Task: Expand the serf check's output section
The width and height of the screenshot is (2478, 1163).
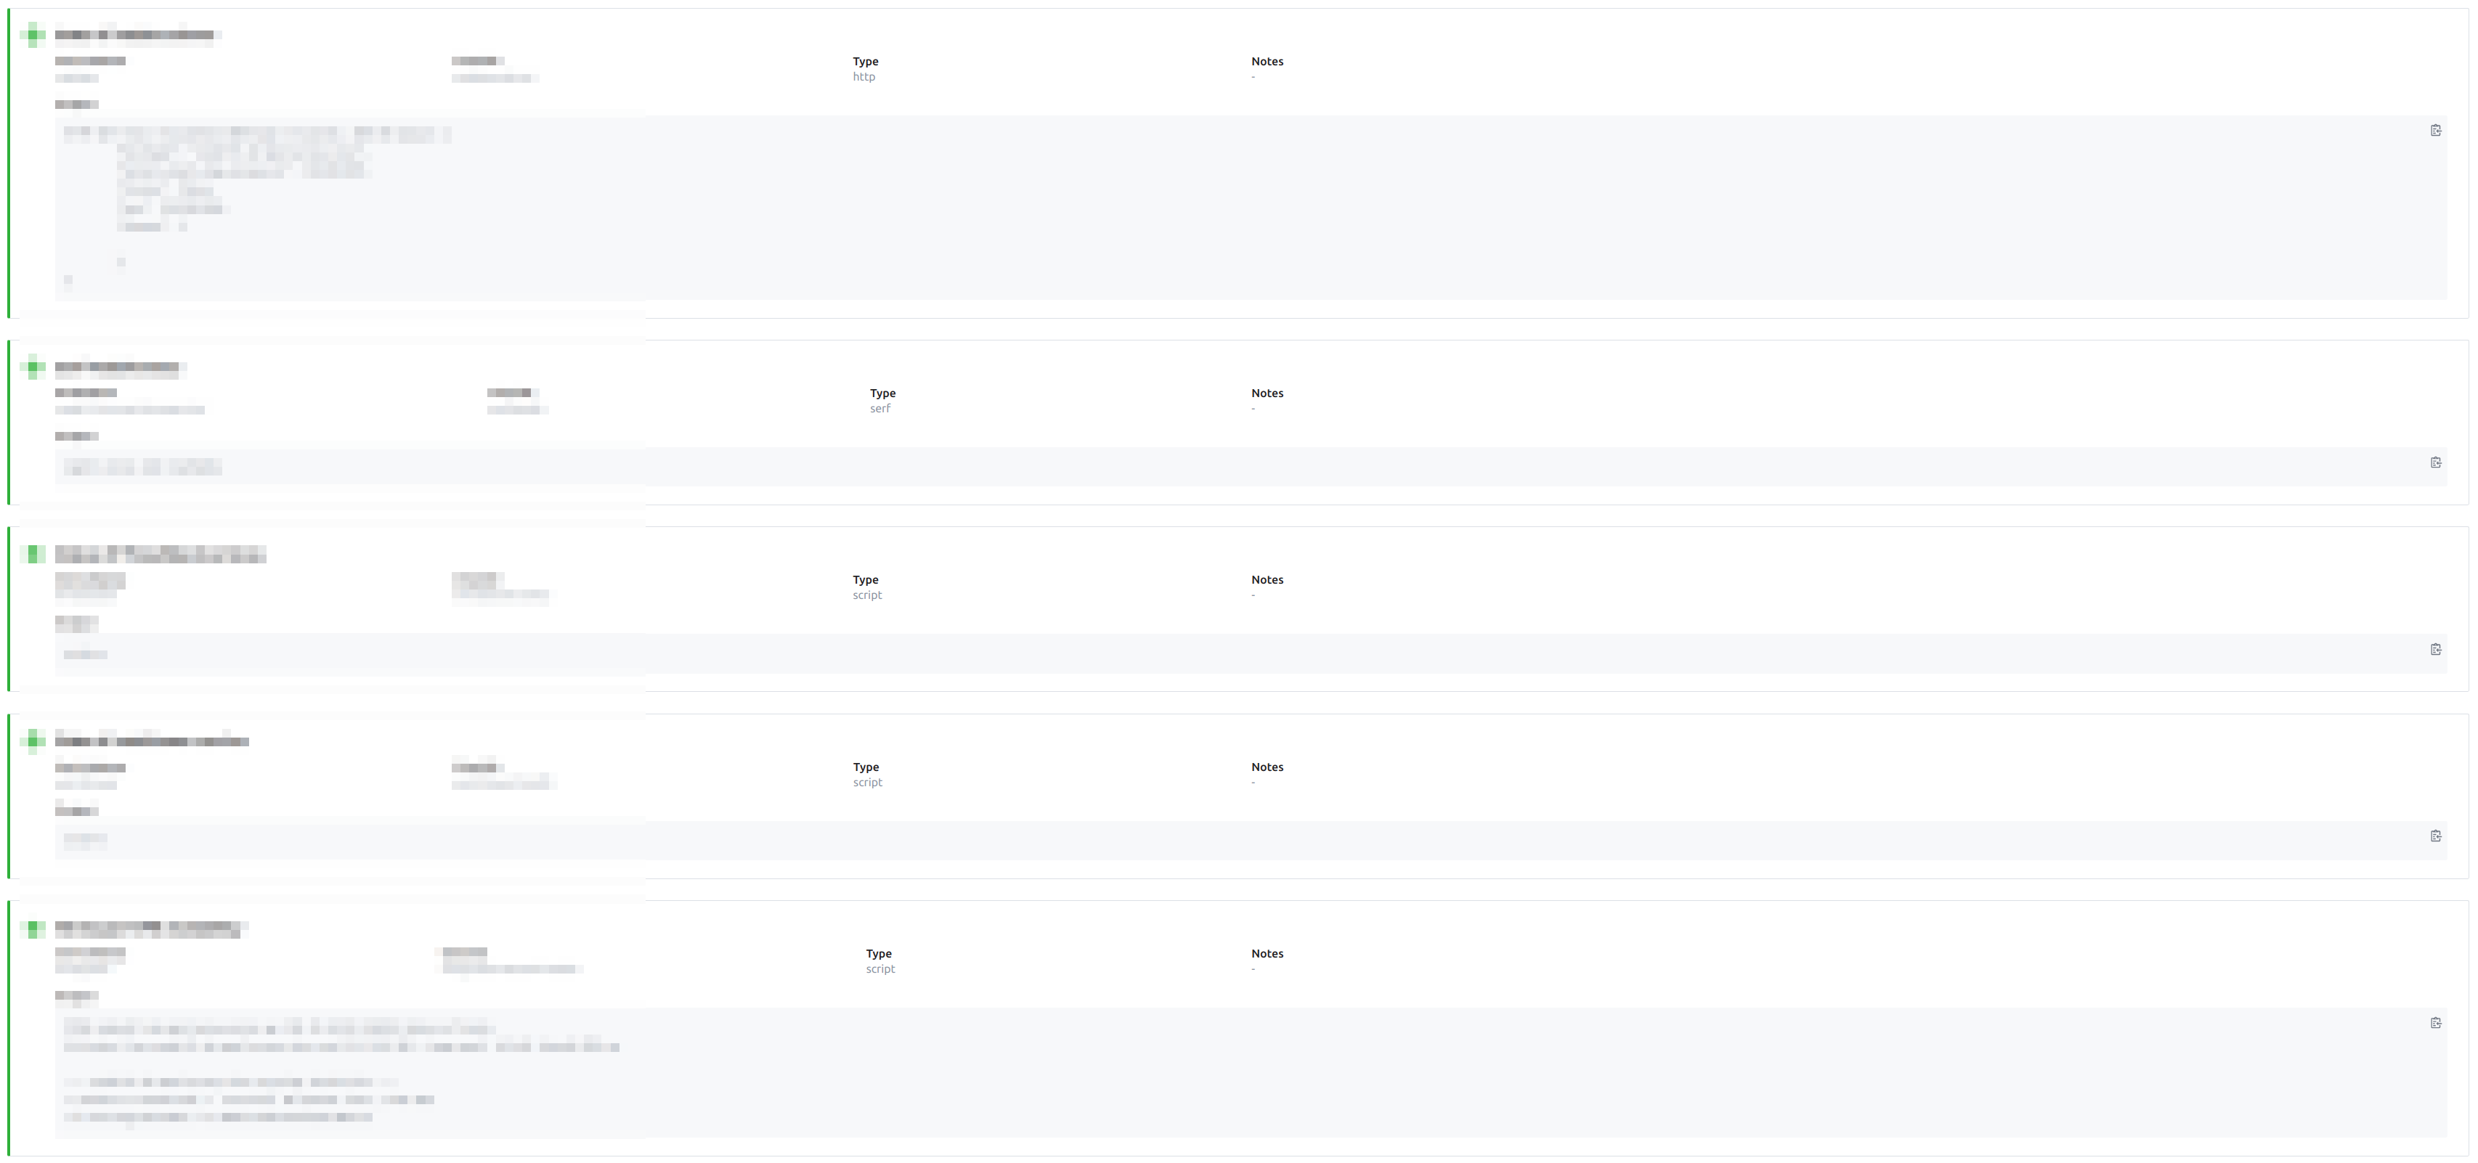Action: tap(77, 436)
